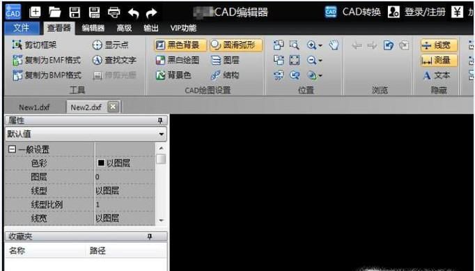The width and height of the screenshot is (475, 271).
Task: Click first icon in 位置 group top row
Action: pyautogui.click(x=279, y=45)
